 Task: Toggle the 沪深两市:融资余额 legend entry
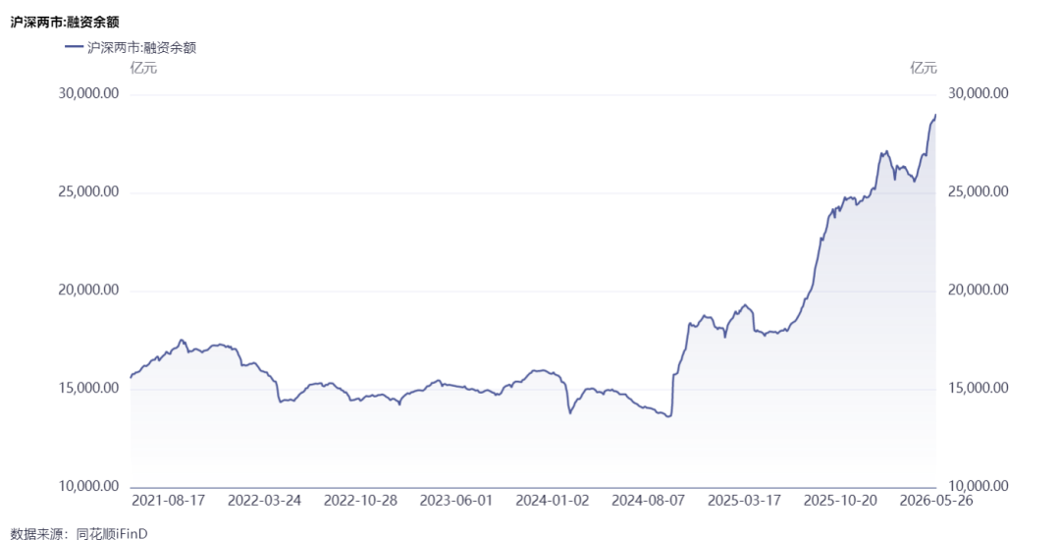coord(131,47)
